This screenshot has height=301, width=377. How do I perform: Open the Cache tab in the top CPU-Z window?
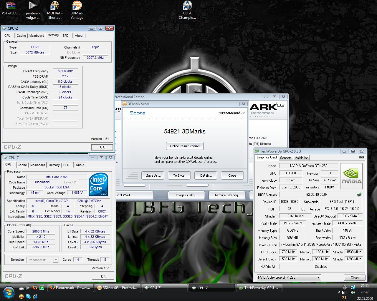tap(21, 36)
